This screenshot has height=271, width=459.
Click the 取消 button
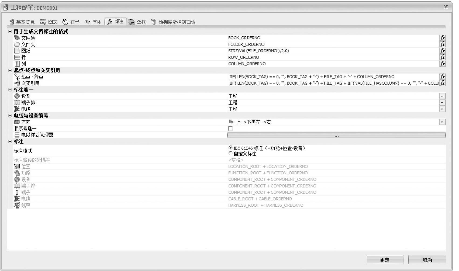click(x=427, y=260)
